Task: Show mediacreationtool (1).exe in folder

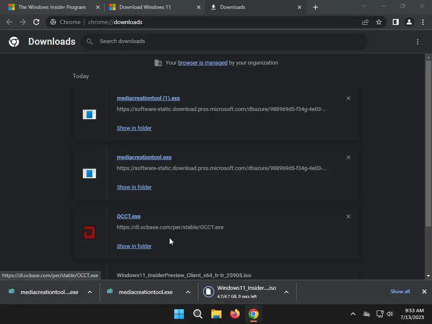Action: [x=134, y=128]
